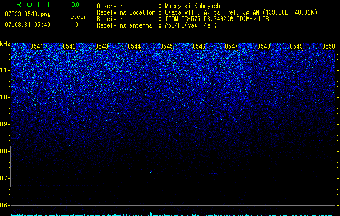This screenshot has width=340, height=216.
Task: Click the Receiving Location label
Action: click(126, 12)
